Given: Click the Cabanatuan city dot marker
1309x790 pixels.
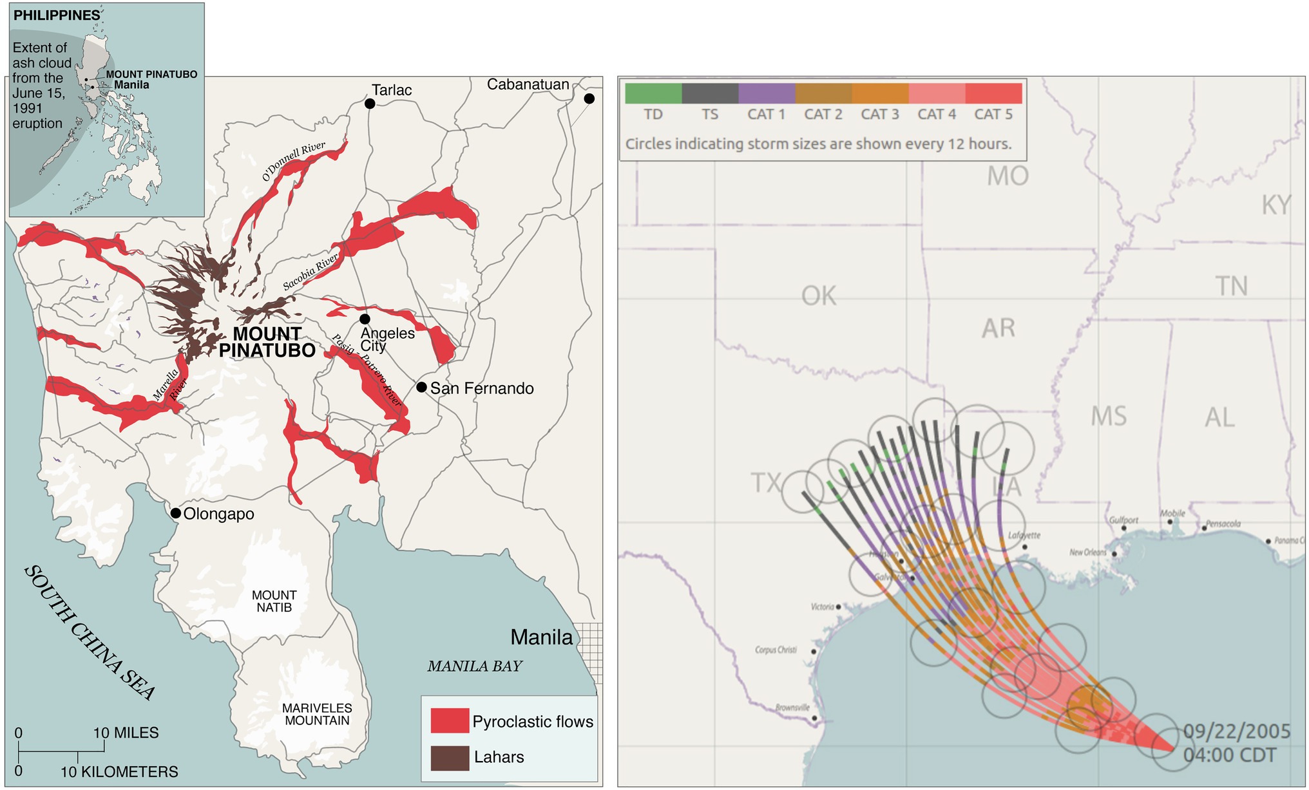Looking at the screenshot, I should (589, 99).
